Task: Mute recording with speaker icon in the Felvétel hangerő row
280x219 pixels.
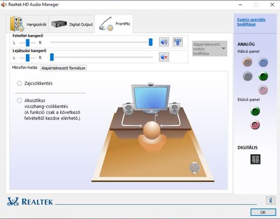Action: (164, 42)
